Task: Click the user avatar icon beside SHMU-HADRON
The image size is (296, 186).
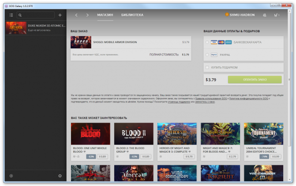Action: [227, 15]
